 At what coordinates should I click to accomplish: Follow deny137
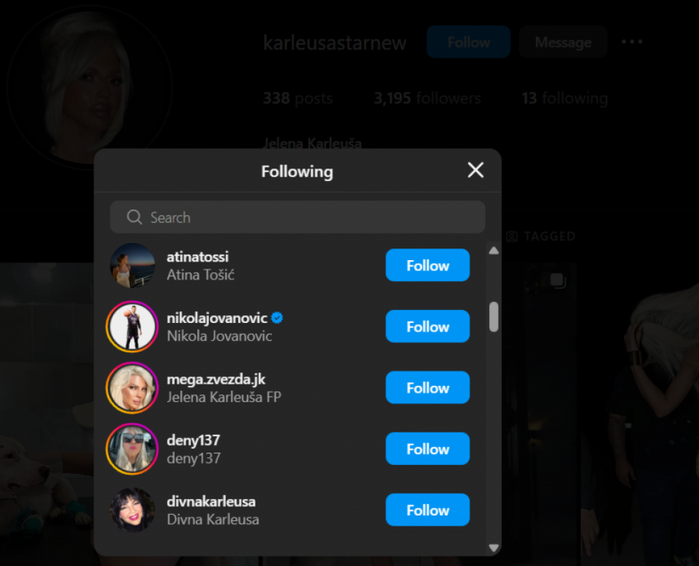427,448
